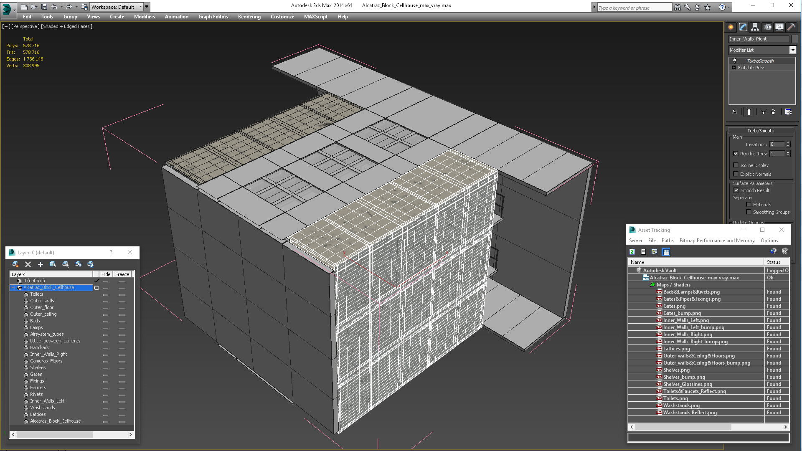Open the Utilities hammer panel tab
Screen dimensions: 802x451
tap(791, 27)
